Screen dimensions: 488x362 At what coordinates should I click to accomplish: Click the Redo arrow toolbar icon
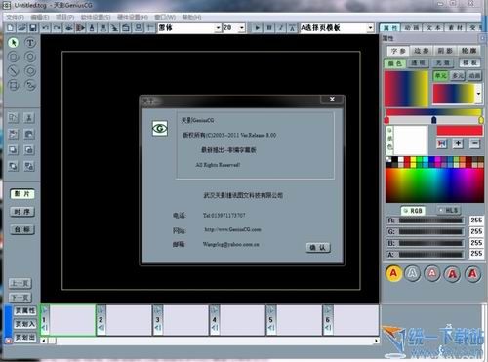(57, 28)
